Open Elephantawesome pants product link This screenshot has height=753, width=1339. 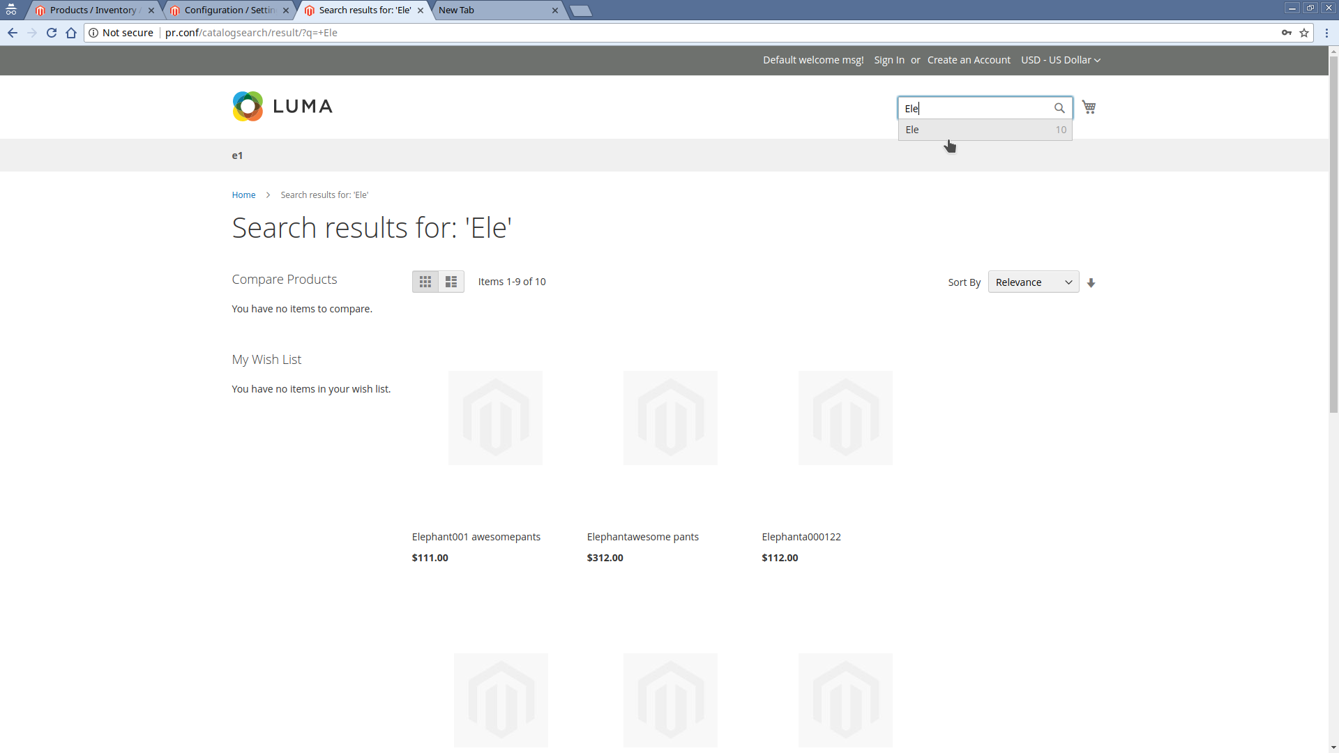[643, 537]
